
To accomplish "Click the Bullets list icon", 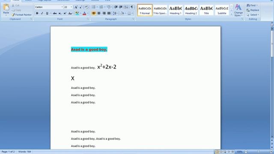I will pyautogui.click(x=94, y=7).
